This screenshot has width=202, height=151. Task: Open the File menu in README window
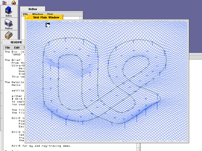tap(8, 48)
